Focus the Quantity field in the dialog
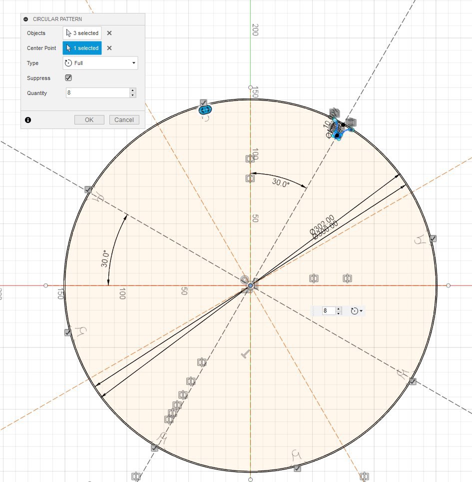This screenshot has width=472, height=482. point(98,92)
